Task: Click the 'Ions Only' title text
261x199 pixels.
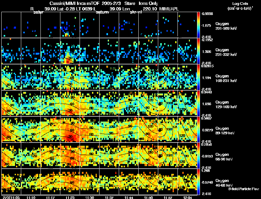Action: [x=148, y=3]
